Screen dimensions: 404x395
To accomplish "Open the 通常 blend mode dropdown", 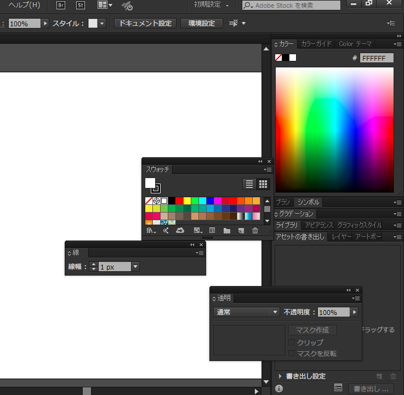I will tap(246, 312).
